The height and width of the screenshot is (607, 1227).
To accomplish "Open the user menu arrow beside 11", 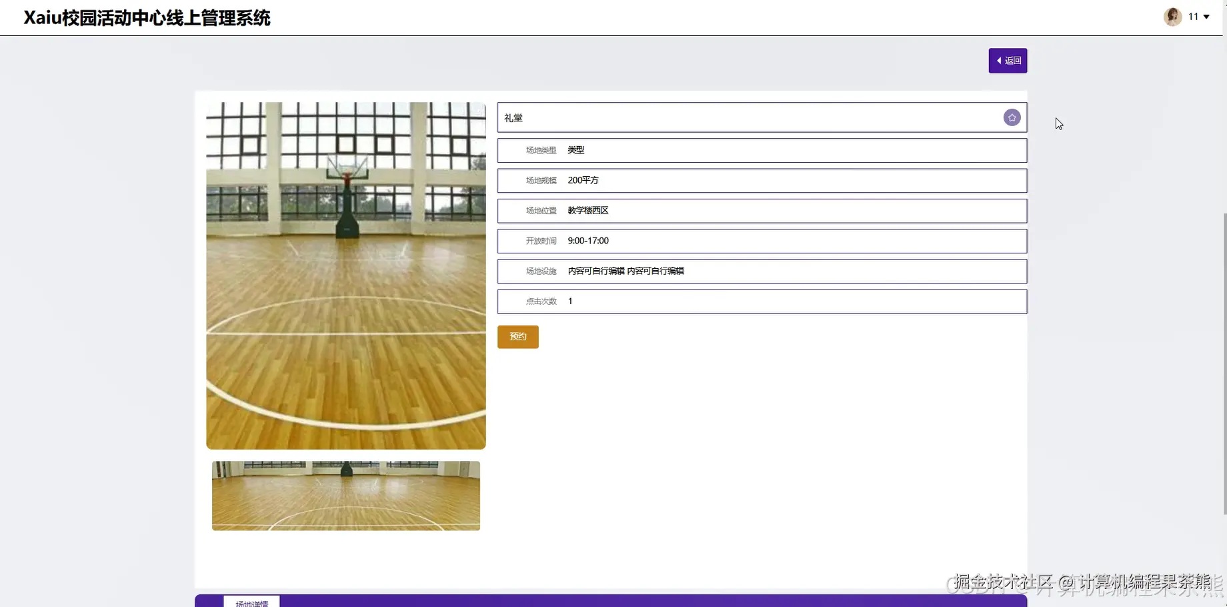I will point(1206,17).
